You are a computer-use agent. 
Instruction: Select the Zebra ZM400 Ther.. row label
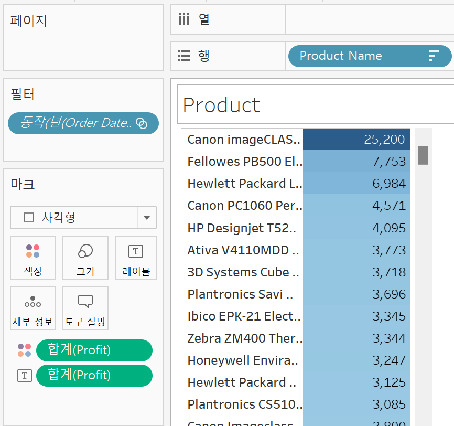pos(245,338)
